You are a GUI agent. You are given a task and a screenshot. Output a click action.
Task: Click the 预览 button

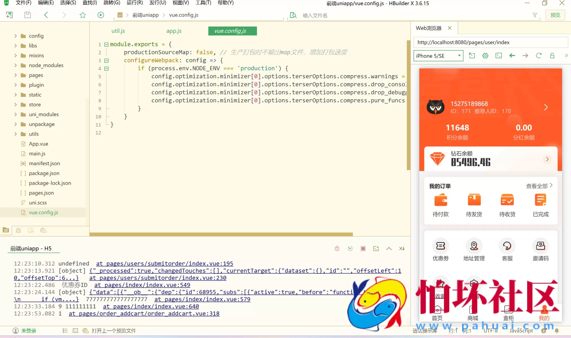click(555, 15)
